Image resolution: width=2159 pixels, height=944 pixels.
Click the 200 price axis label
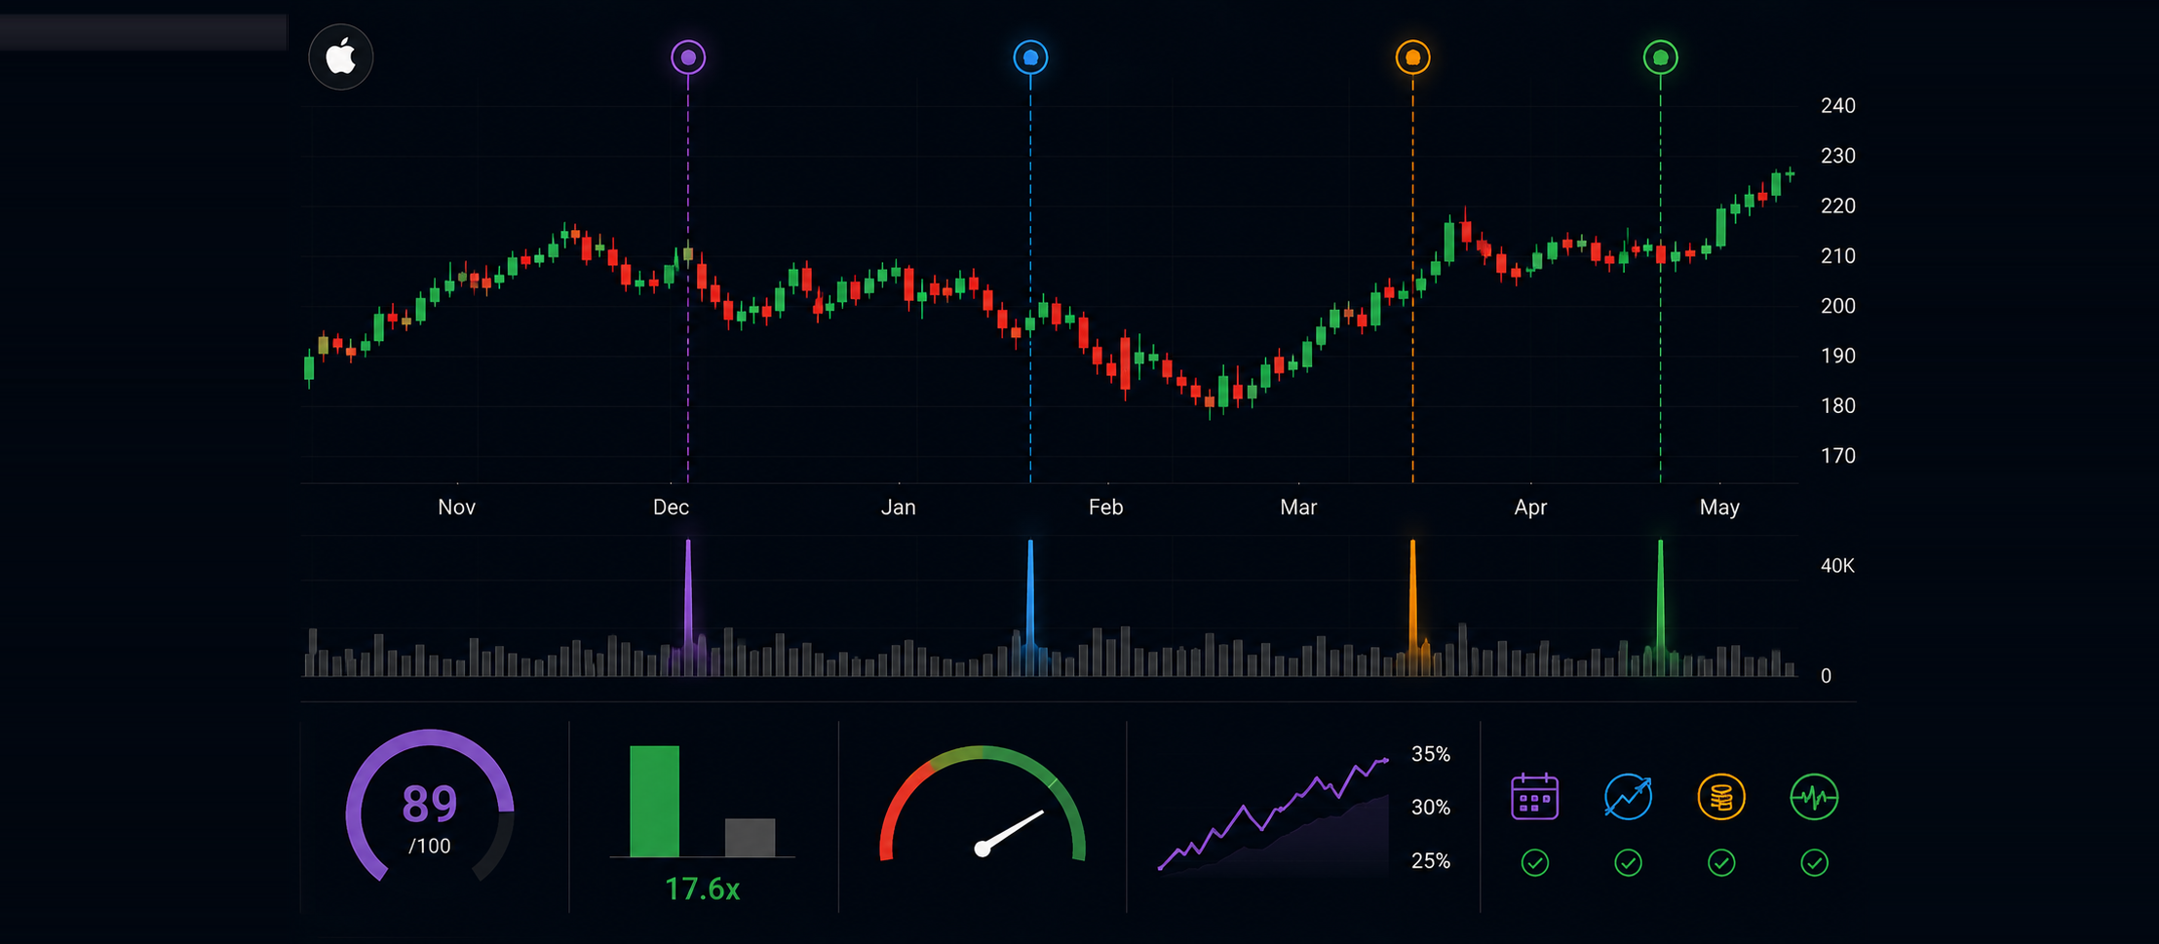coord(1837,306)
